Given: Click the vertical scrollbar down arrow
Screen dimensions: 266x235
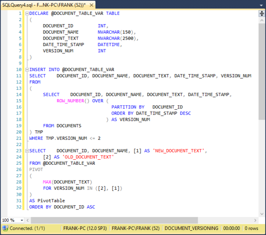Looking at the screenshot, I should [262, 214].
